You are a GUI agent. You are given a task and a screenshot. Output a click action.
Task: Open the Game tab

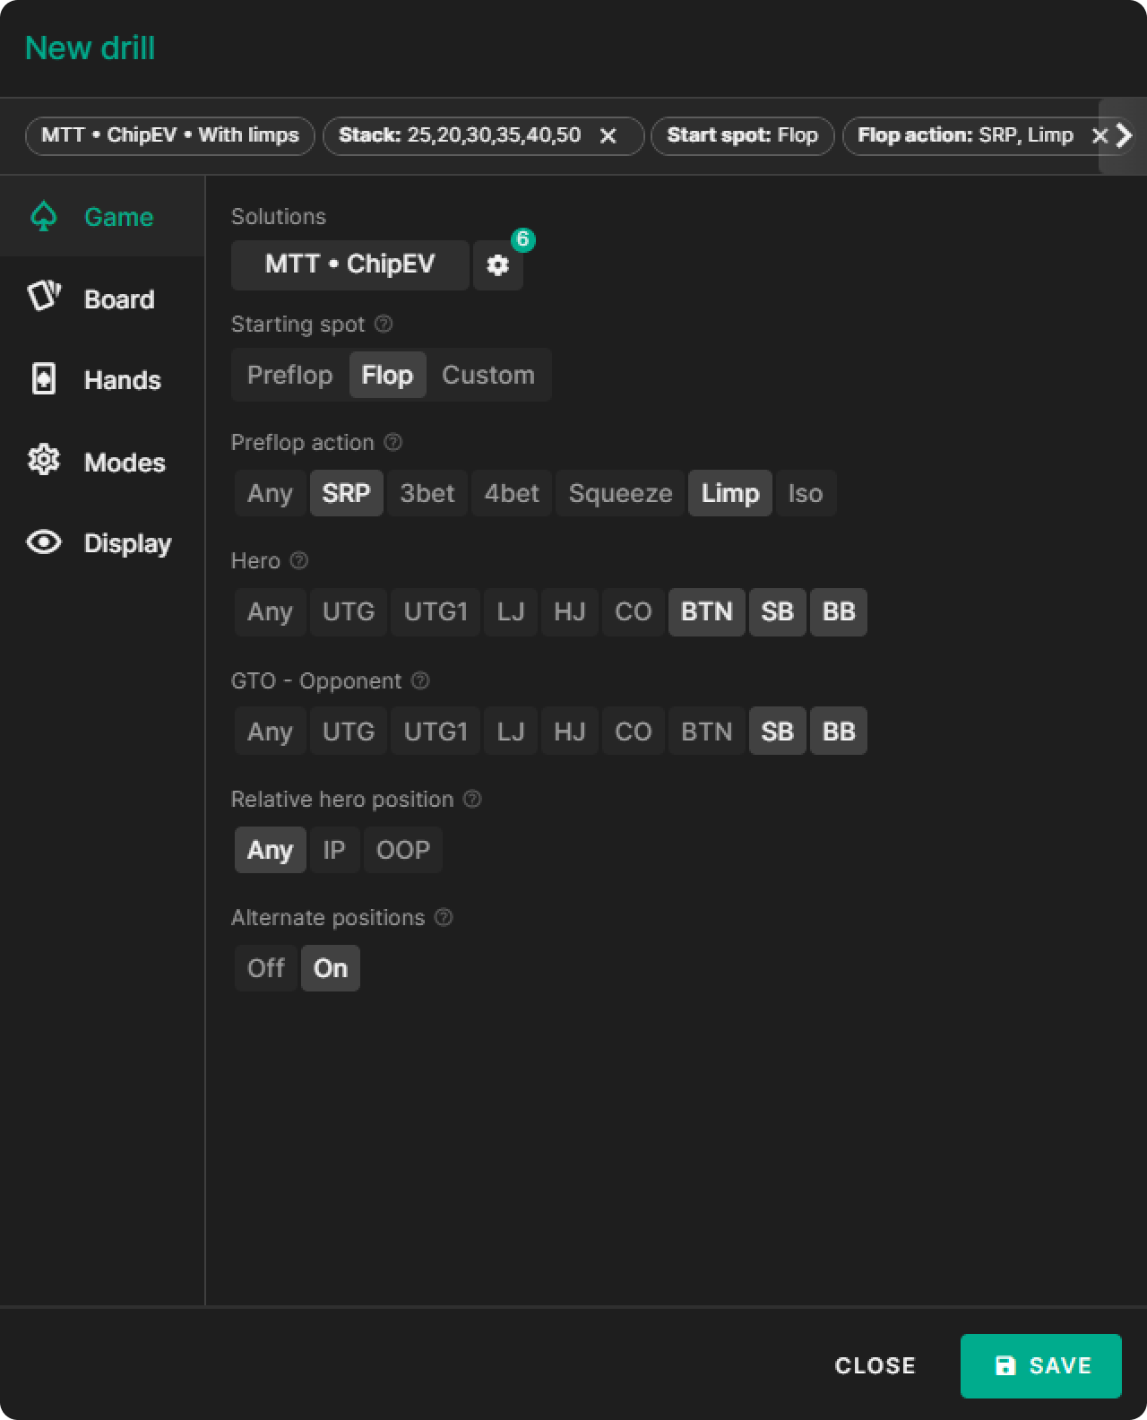102,217
